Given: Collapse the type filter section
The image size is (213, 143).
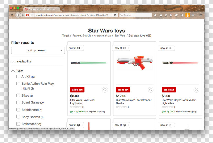Looking at the screenshot, I should click(x=17, y=71).
